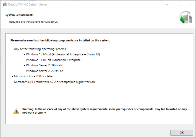Click the yellow warning triangle icon
Screen dimensions: 196x138
pos(16,111)
